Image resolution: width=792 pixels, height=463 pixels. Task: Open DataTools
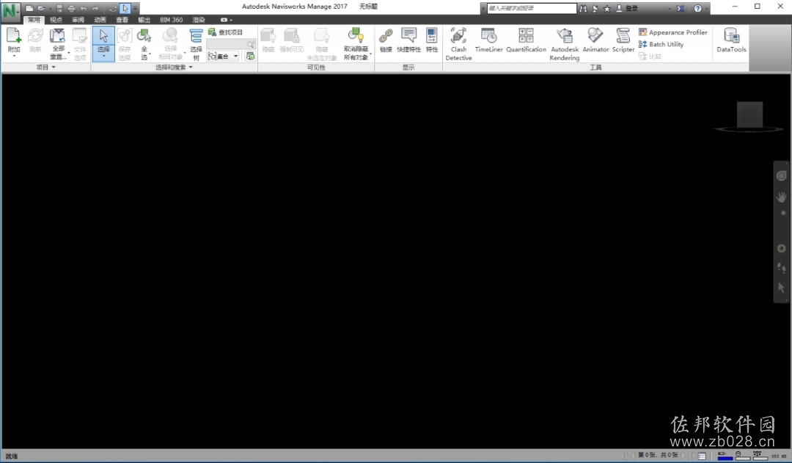pyautogui.click(x=731, y=40)
